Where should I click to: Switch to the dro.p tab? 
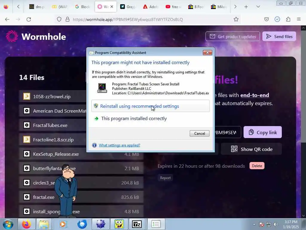(37, 7)
